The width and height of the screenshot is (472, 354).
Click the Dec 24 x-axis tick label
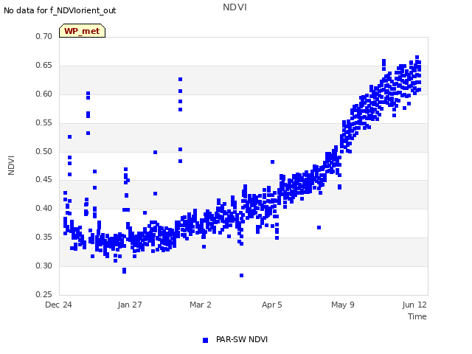point(59,305)
